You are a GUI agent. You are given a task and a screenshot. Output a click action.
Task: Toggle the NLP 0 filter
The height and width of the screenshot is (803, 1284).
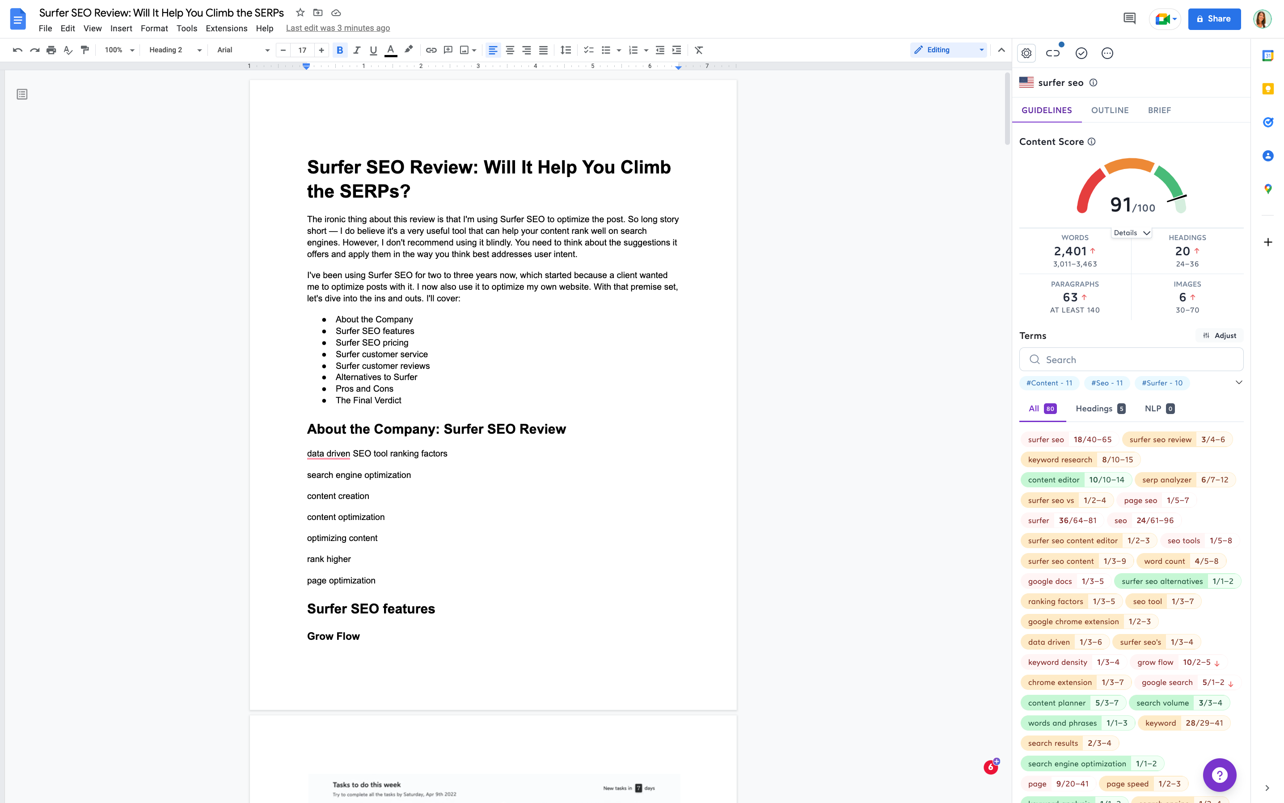click(1159, 408)
